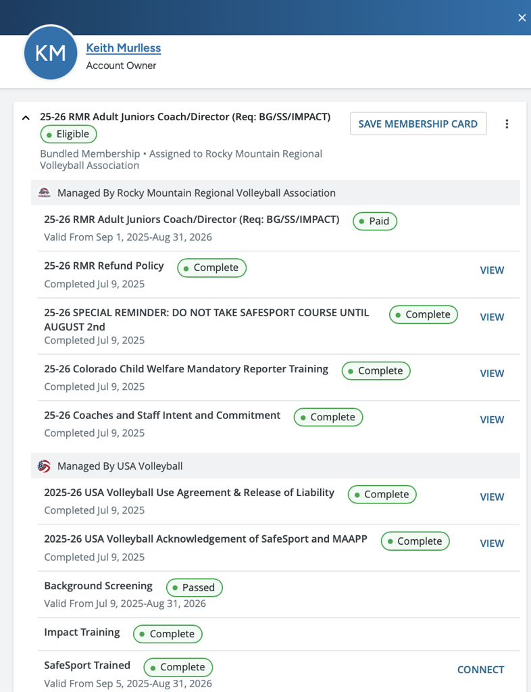View Colorado Child Welfare Mandatory Reporter Training
Viewport: 531px width, 692px height.
(492, 373)
